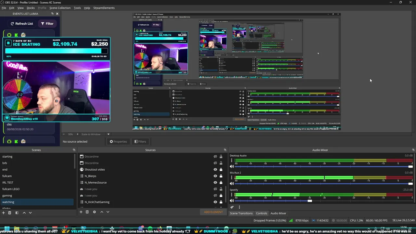Undock the Sources panel
416x234 pixels.
[225, 150]
